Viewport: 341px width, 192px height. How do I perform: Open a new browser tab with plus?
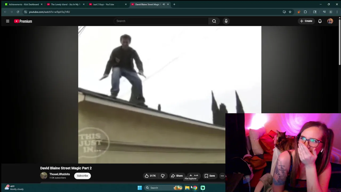point(174,4)
